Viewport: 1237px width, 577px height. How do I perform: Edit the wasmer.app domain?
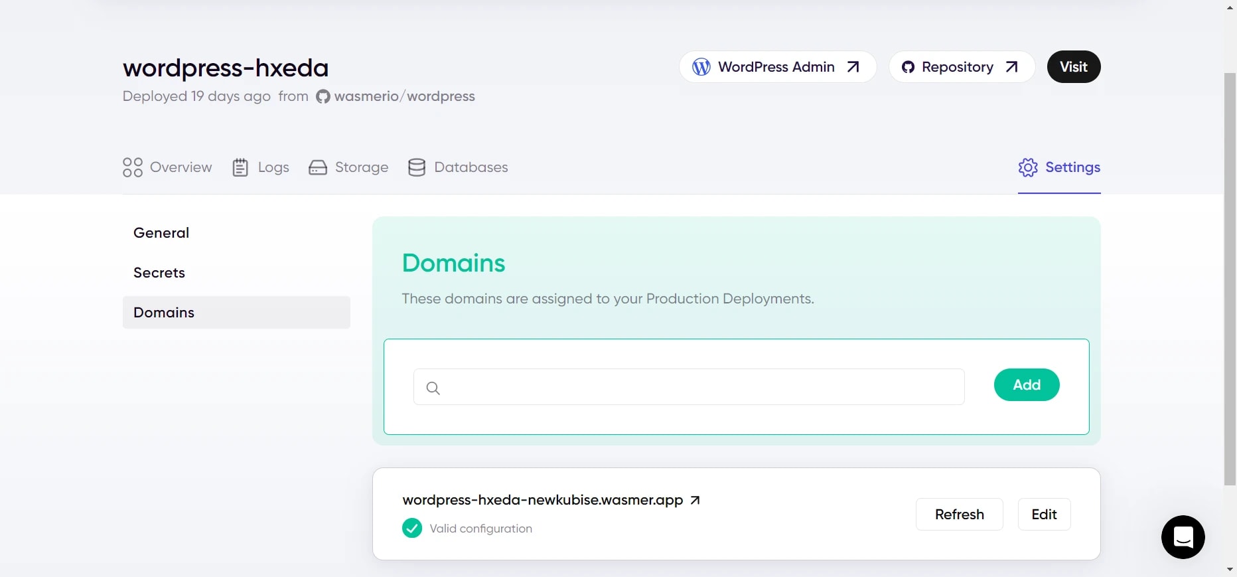coord(1044,515)
